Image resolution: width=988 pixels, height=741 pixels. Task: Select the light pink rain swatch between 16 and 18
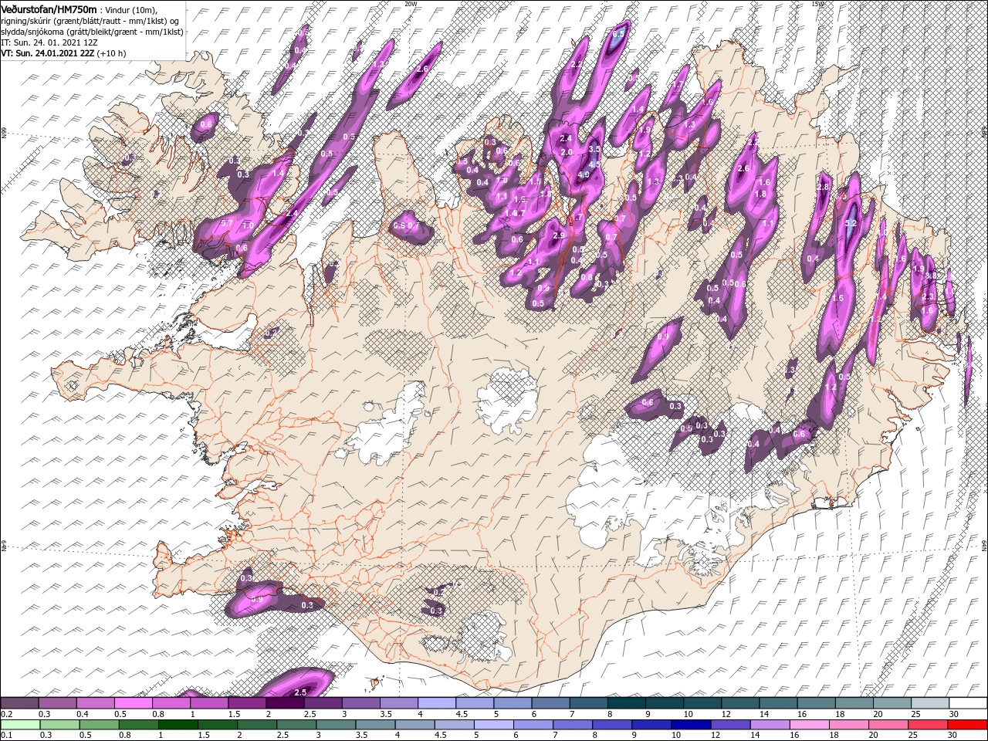pos(811,724)
